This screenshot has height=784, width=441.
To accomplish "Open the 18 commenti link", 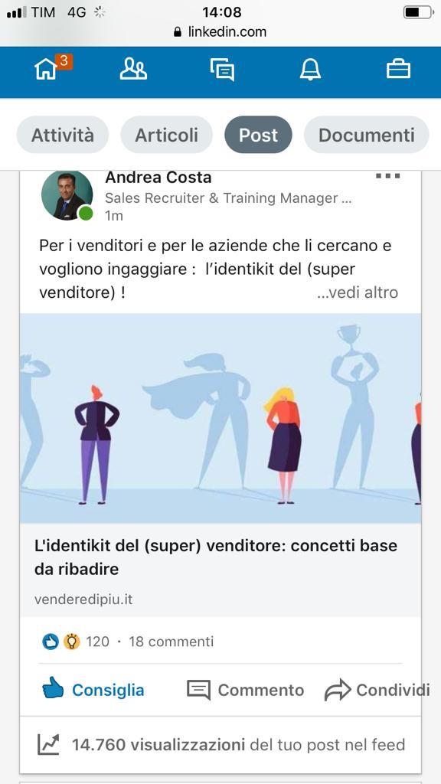I will point(171,642).
